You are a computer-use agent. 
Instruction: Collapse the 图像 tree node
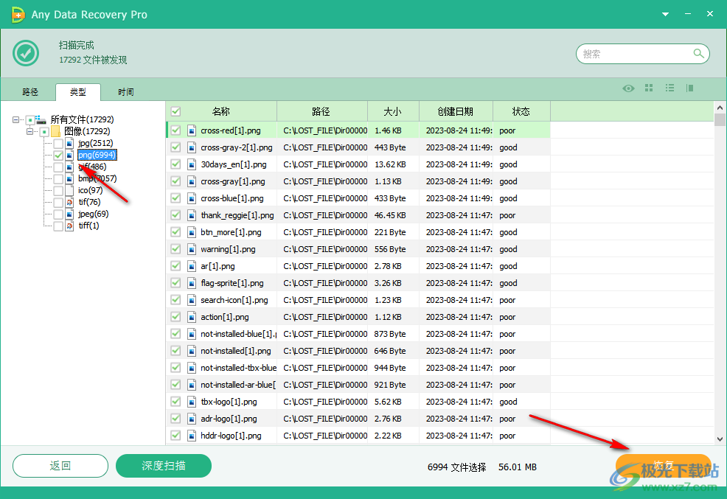29,132
